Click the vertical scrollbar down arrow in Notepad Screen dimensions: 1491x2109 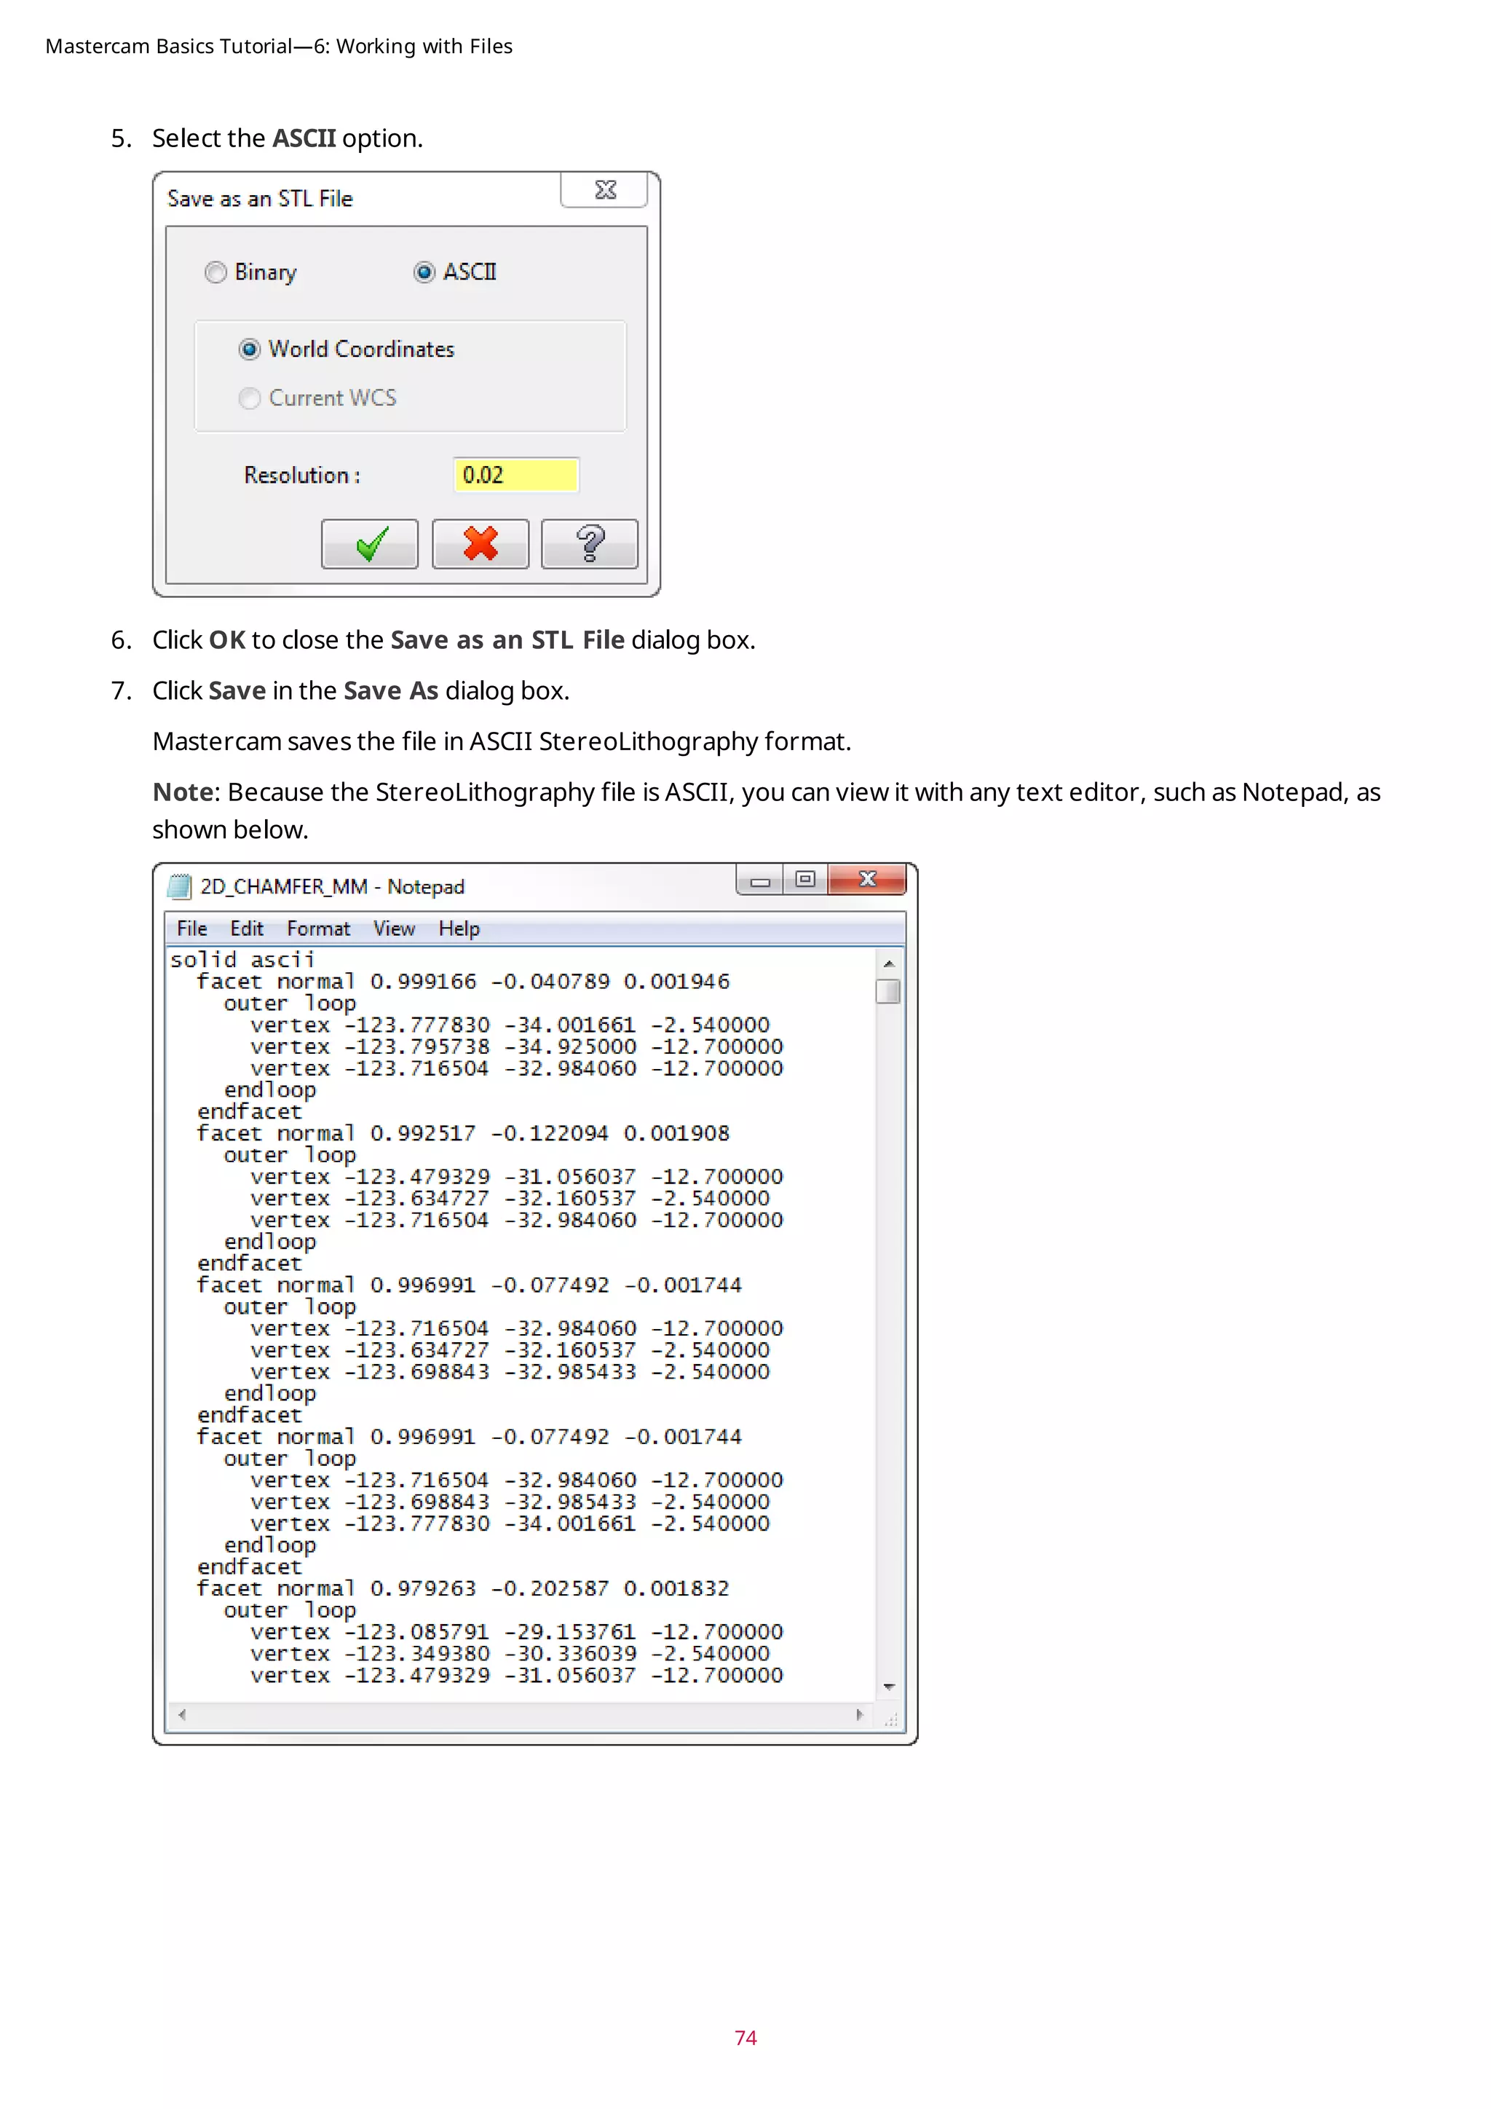(x=889, y=1687)
